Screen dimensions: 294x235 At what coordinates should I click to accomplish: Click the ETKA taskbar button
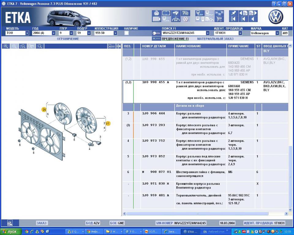coord(190,232)
